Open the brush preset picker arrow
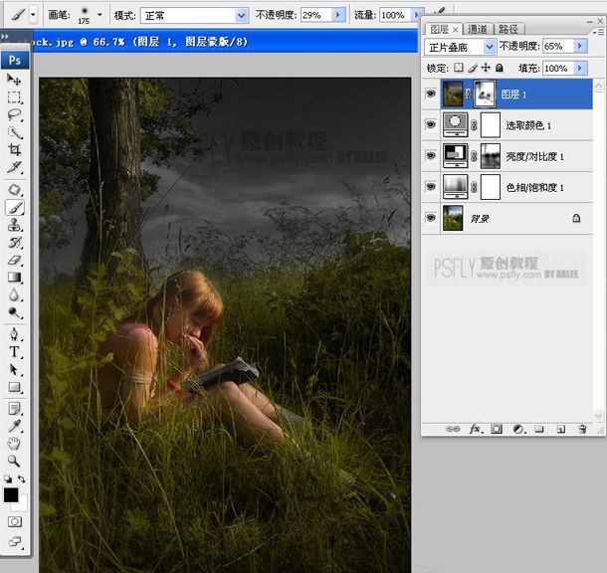Image resolution: width=607 pixels, height=573 pixels. pos(100,15)
